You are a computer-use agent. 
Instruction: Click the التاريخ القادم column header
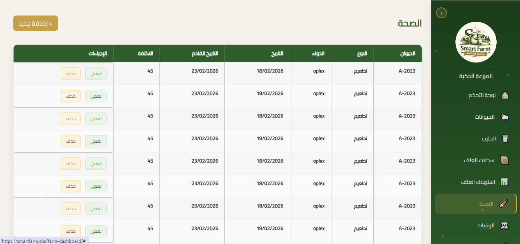tap(204, 54)
